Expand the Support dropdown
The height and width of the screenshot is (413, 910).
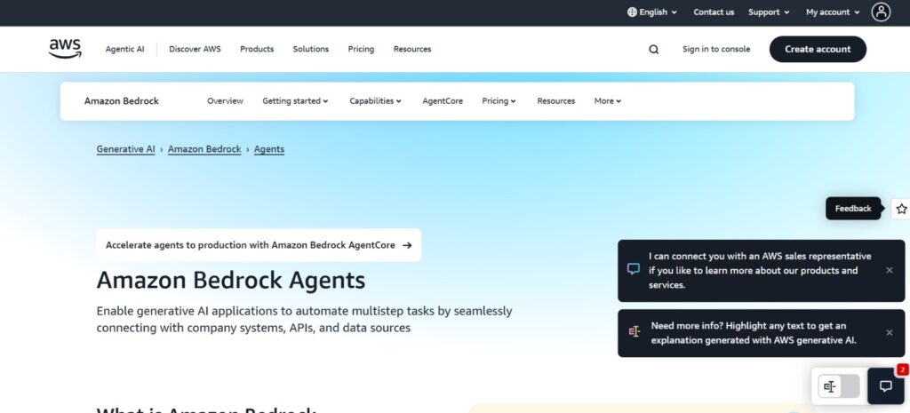pyautogui.click(x=769, y=12)
